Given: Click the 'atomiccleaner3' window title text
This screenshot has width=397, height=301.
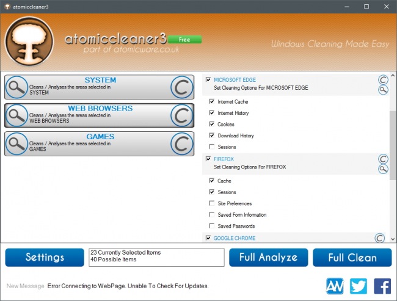Looking at the screenshot, I should pos(31,7).
